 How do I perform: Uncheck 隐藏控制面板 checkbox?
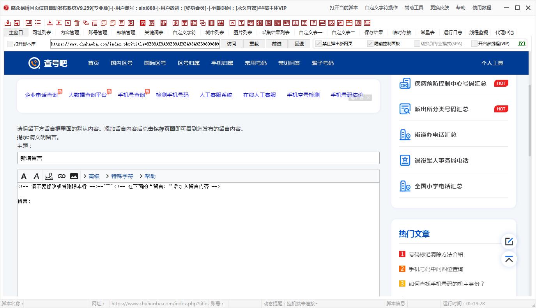[x=370, y=44]
